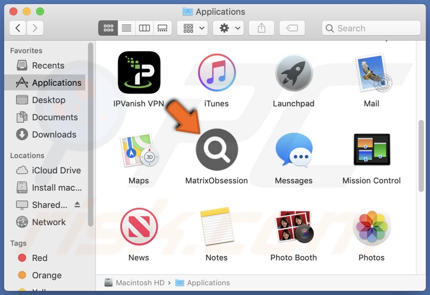Click the Favorites section header
Viewport: 430px width, 295px height.
click(x=26, y=51)
